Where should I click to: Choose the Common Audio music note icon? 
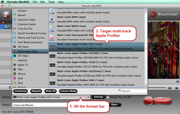[x=15, y=24]
